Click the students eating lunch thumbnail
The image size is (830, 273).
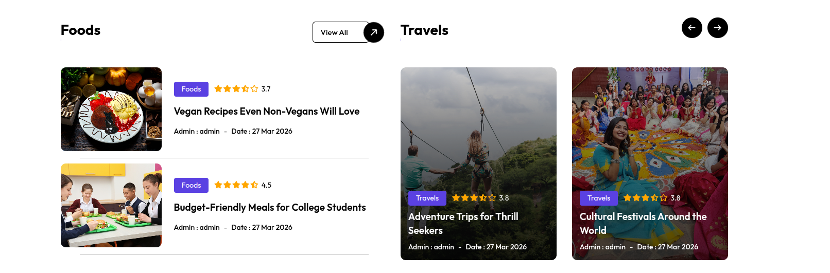[x=111, y=205]
